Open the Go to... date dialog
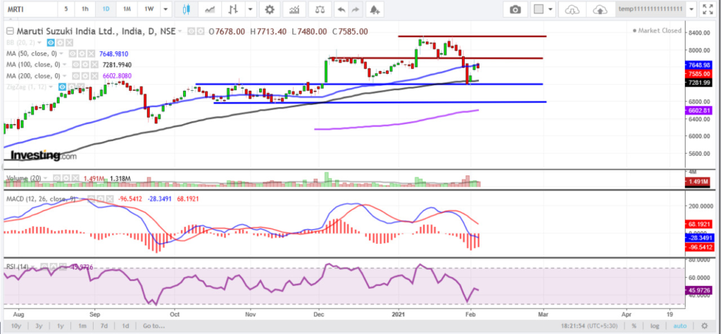The width and height of the screenshot is (721, 334). (x=153, y=326)
